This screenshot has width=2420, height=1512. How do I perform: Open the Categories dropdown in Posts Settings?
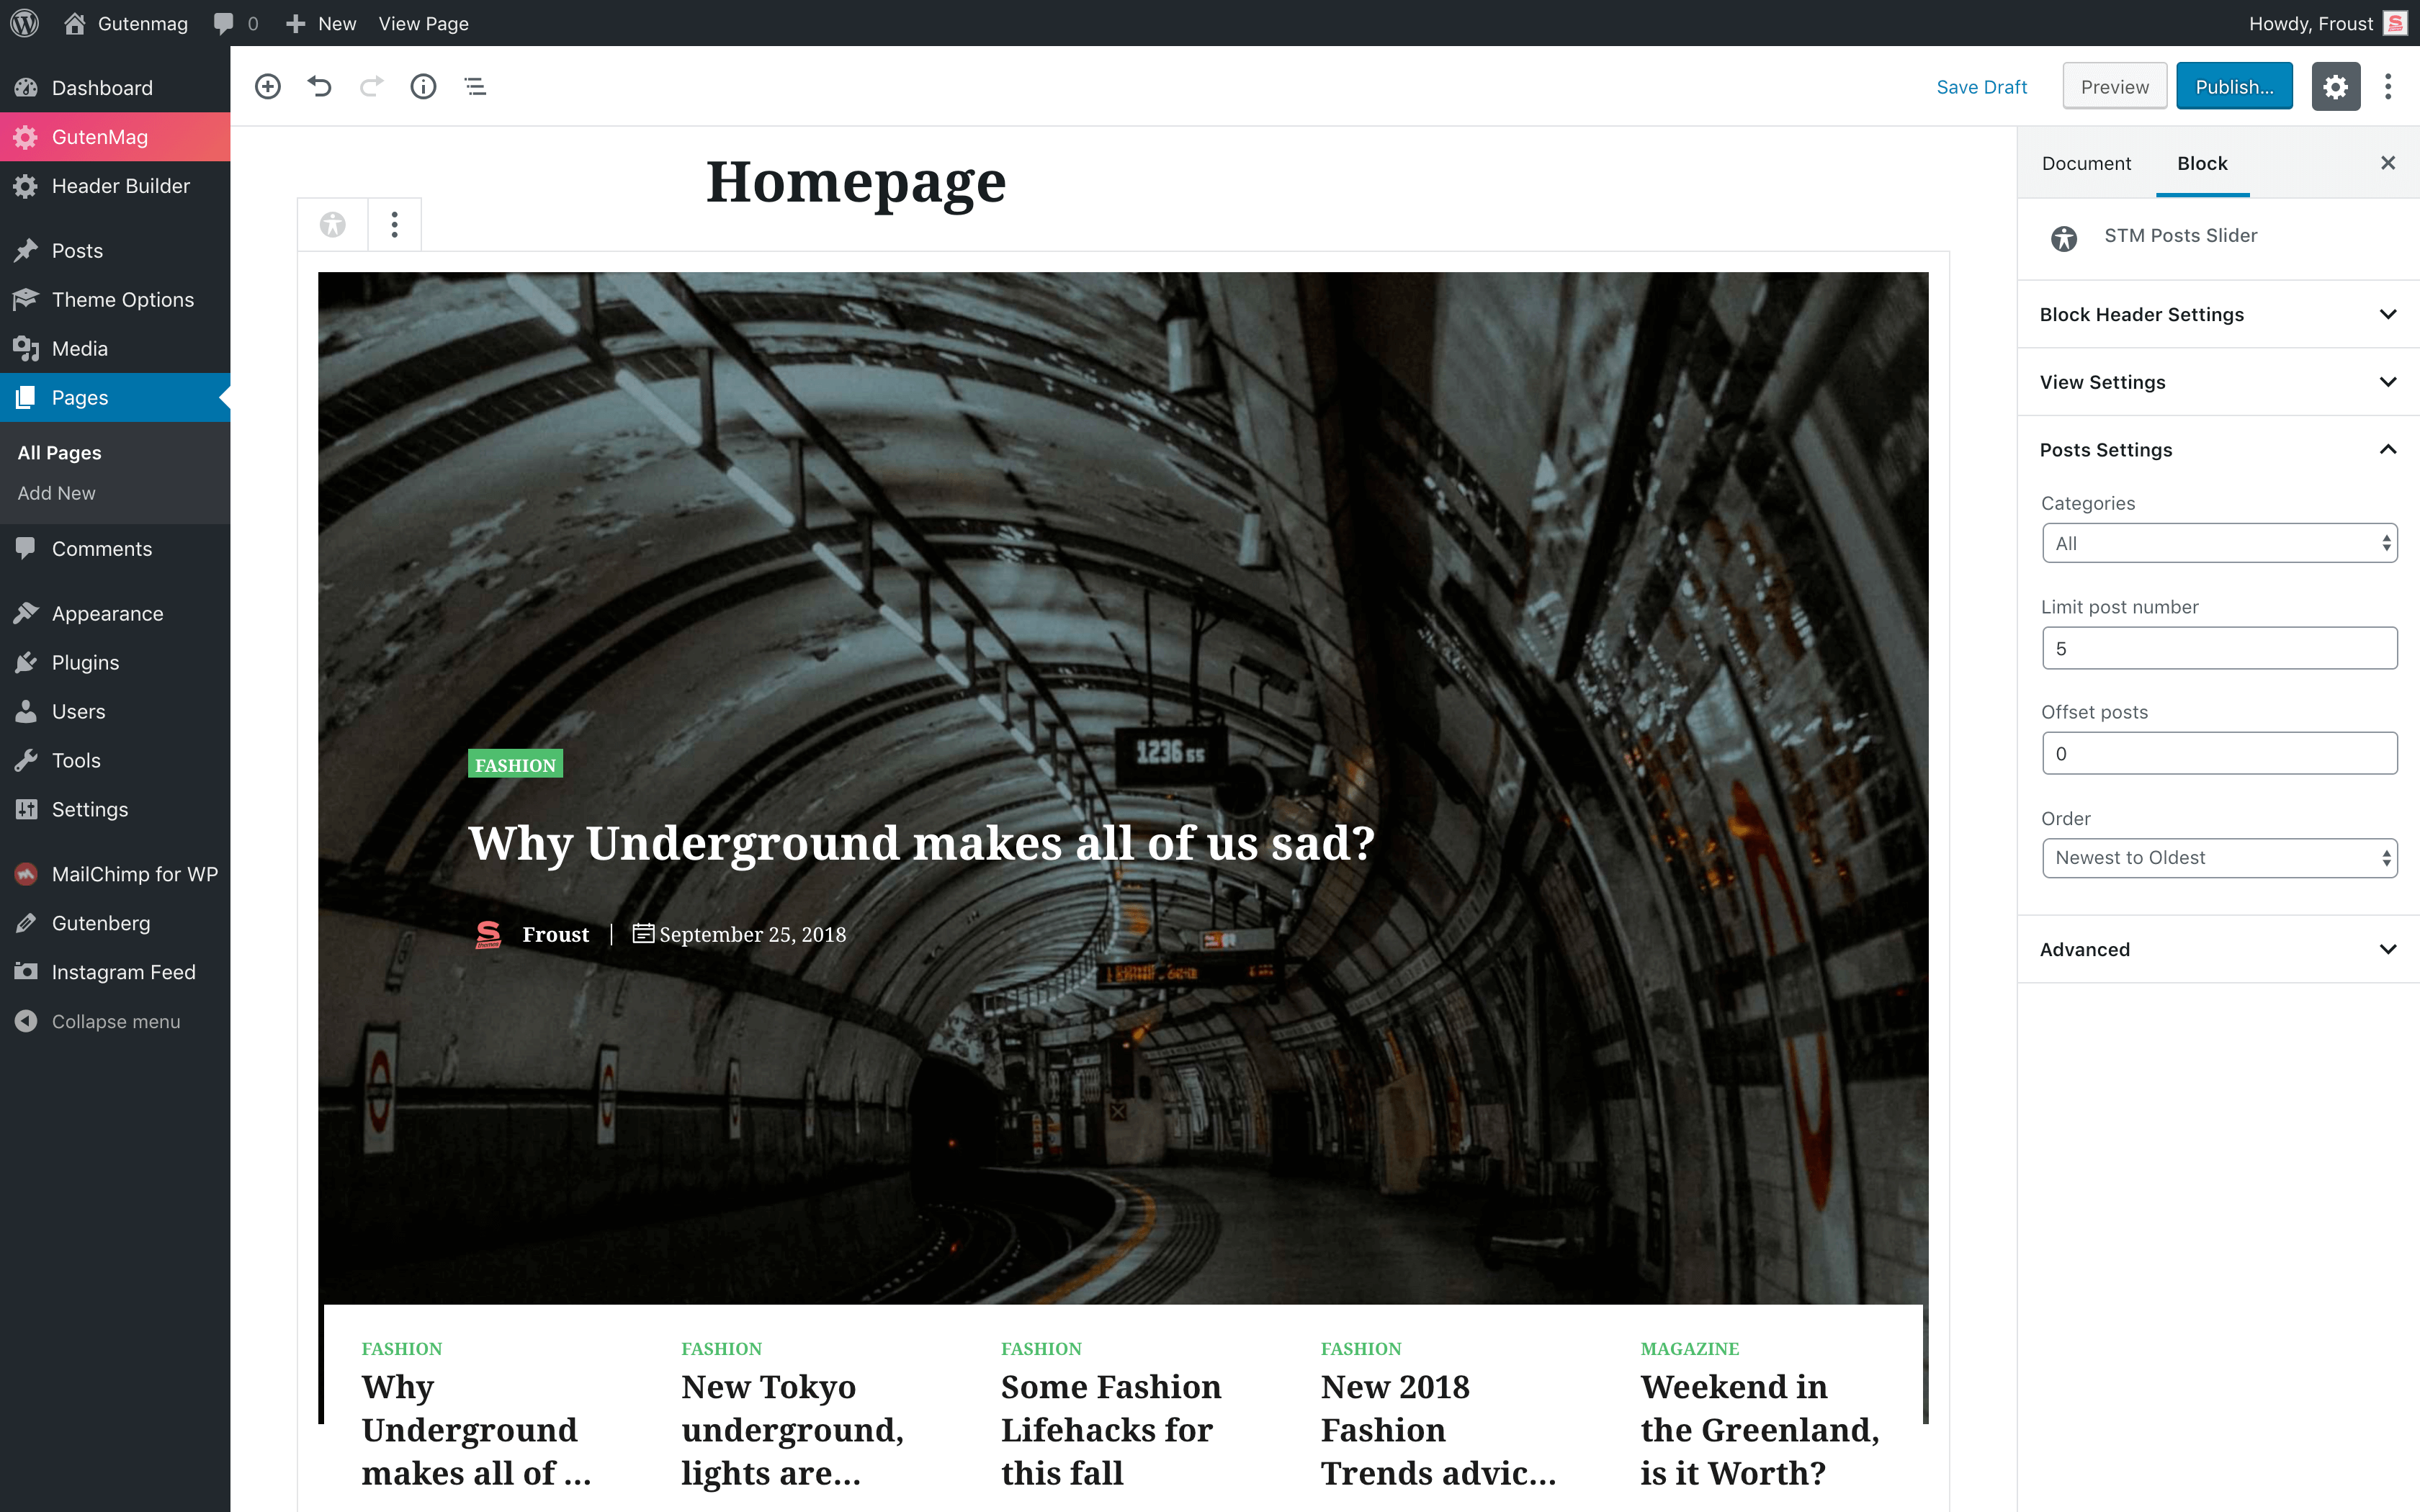click(x=2219, y=543)
